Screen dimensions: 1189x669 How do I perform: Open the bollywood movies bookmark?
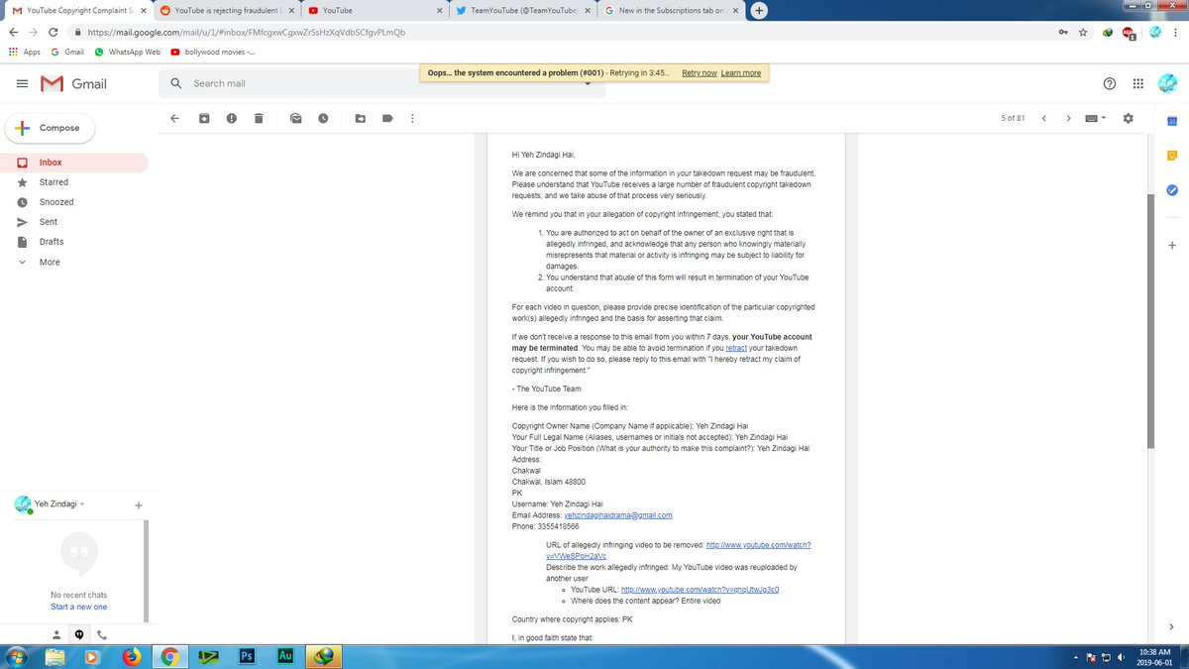click(x=212, y=52)
